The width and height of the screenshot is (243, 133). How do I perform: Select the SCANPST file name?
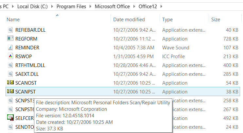[x=26, y=91]
